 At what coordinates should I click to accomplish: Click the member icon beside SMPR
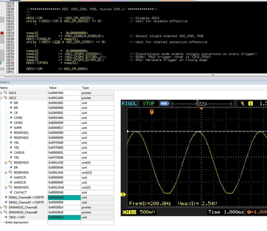pyautogui.click(x=11, y=127)
